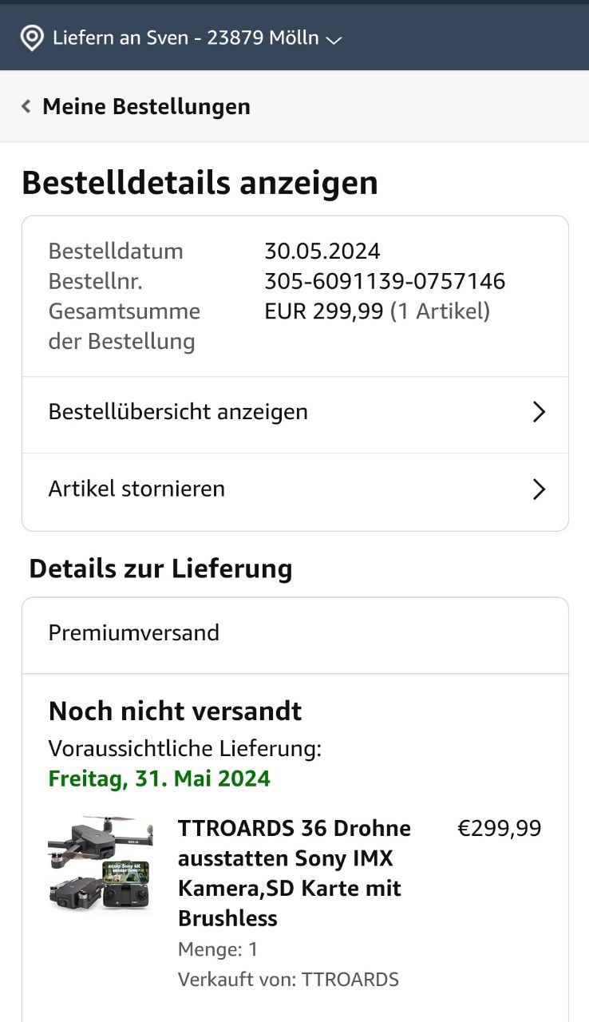The image size is (589, 1022).
Task: Select Artikel stornieren option
Action: point(136,489)
